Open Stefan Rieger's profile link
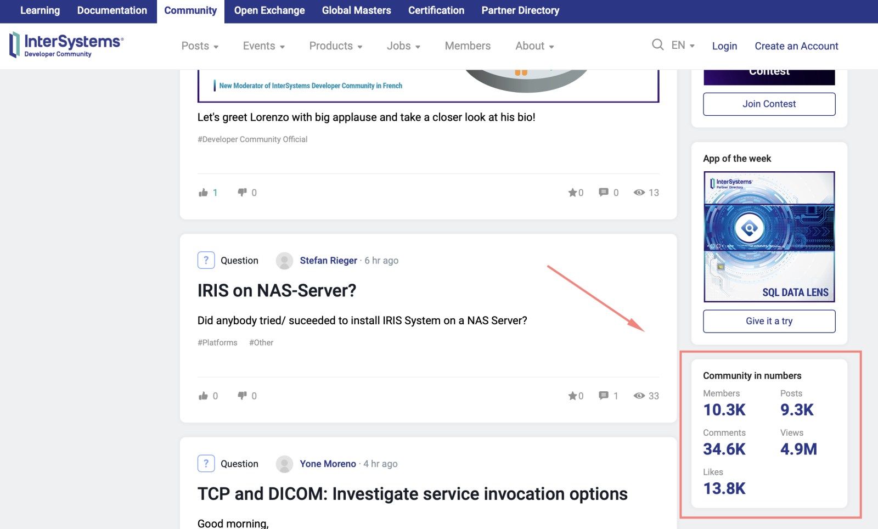The width and height of the screenshot is (878, 529). 328,261
